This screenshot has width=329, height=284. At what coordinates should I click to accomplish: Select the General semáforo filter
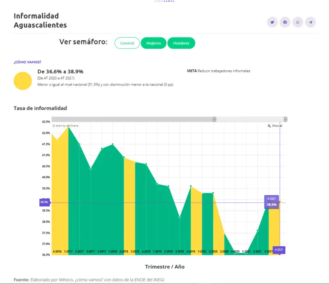click(127, 43)
